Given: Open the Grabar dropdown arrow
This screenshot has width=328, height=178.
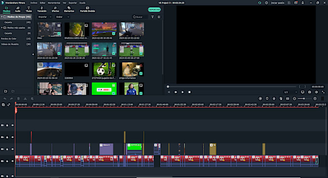Looking at the screenshot, I should pos(68,17).
